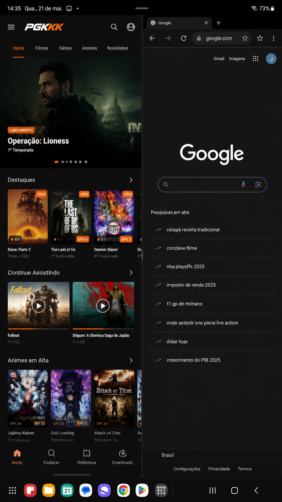Open Biblioteca in bottom navigation

point(87,457)
